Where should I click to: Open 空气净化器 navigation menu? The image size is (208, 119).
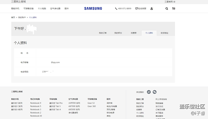coord(55,9)
